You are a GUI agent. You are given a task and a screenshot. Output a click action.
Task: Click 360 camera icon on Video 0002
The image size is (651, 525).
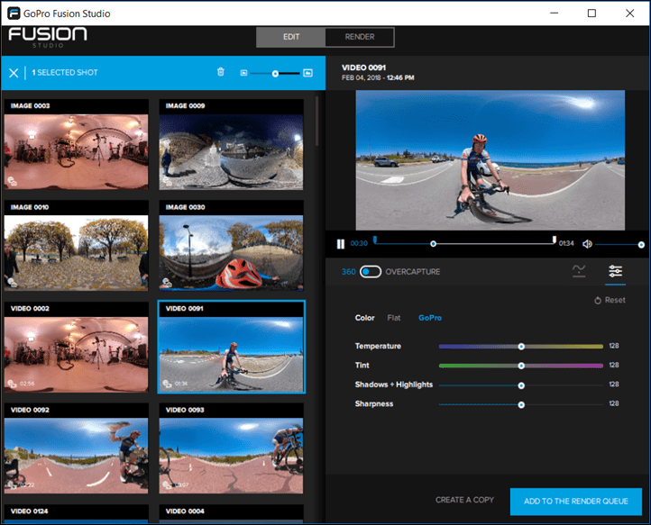12,384
